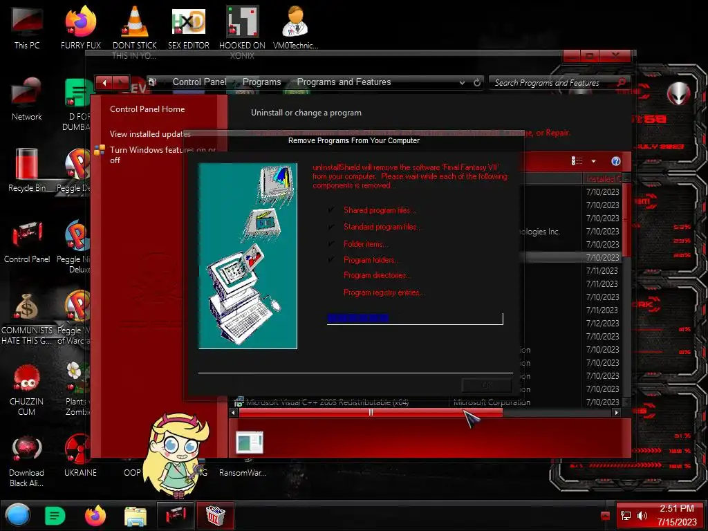
Task: Click the Start orb on taskbar
Action: coord(18,515)
